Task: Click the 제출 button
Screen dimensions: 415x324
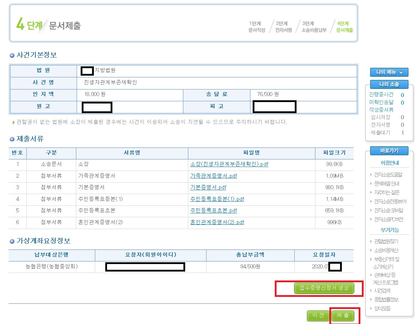Action: tap(343, 315)
